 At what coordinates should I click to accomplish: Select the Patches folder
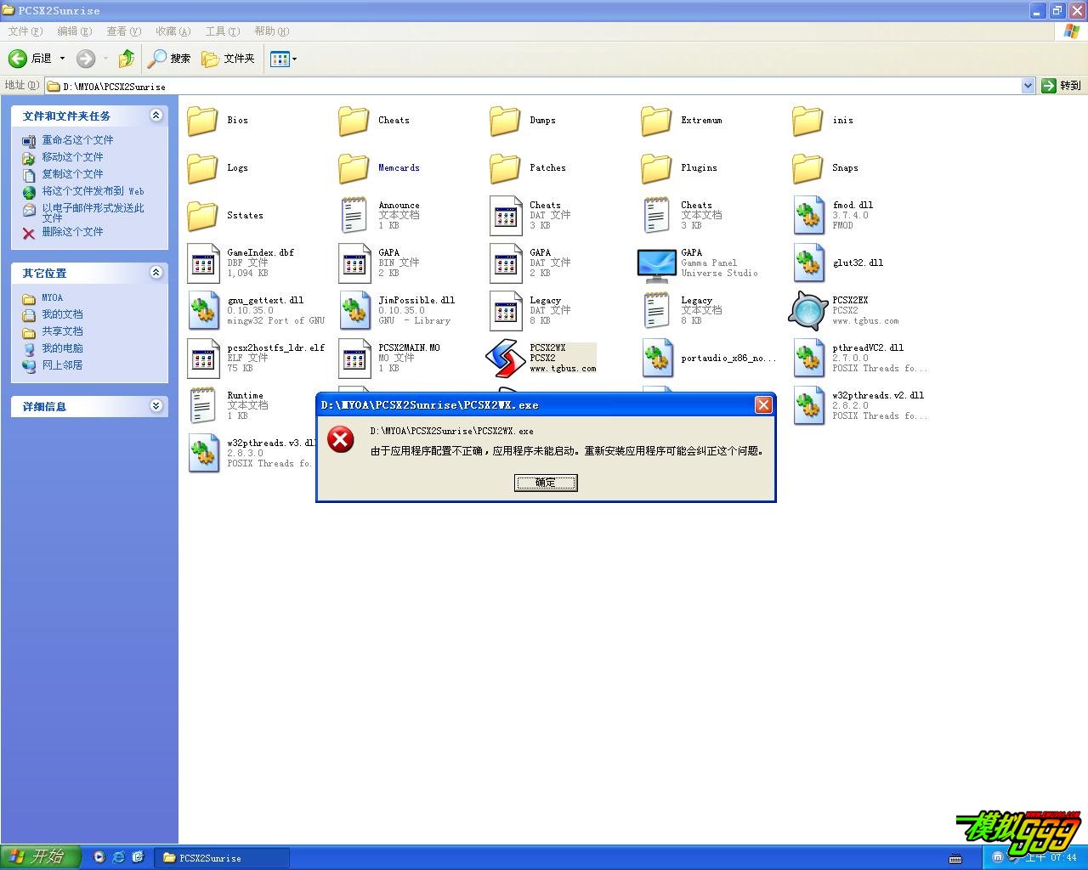[x=505, y=167]
